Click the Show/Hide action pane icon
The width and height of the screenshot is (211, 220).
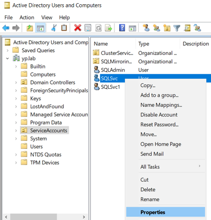(132, 28)
